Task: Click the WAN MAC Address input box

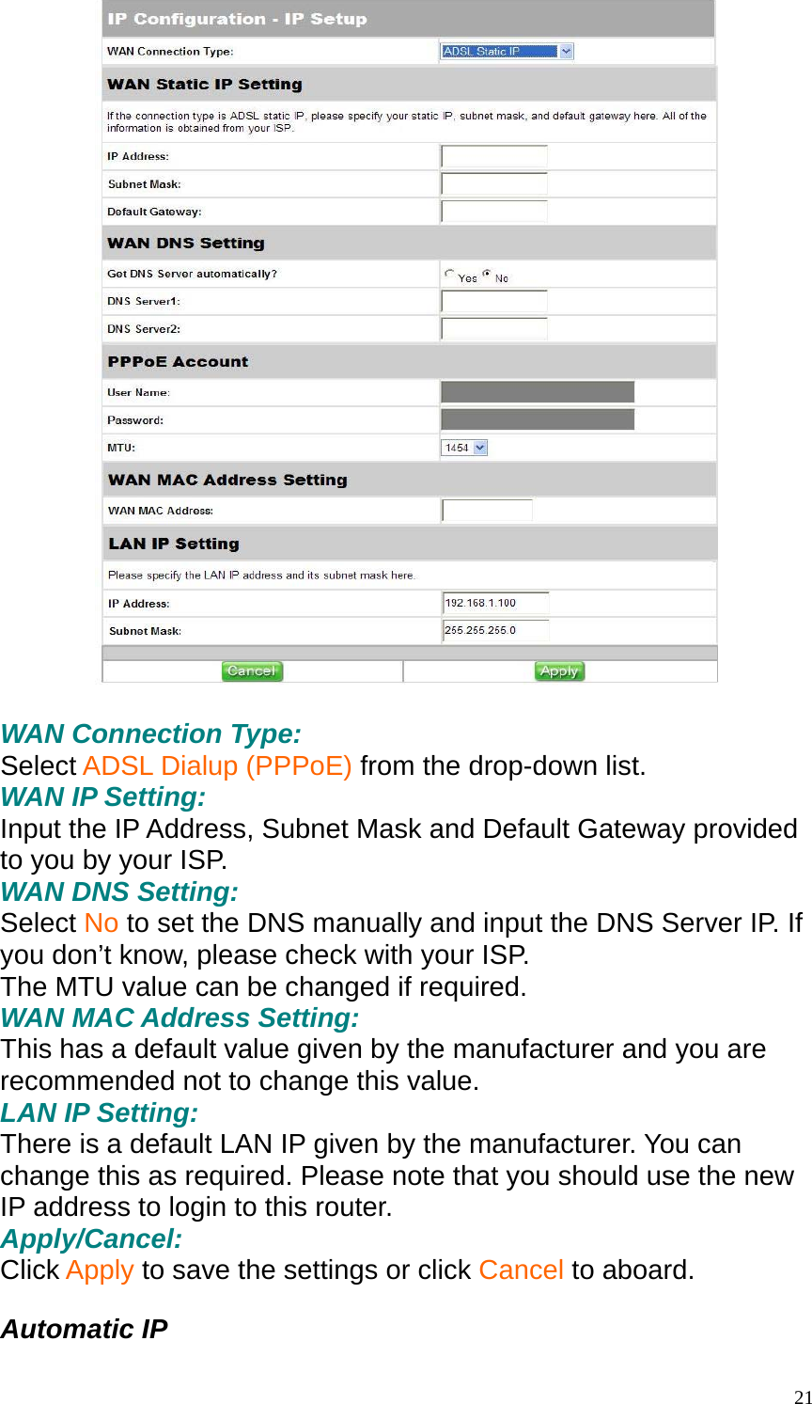Action: (x=487, y=509)
